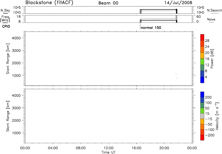
Task: Click the date 14/Jul/2008
Action: click(178, 3)
